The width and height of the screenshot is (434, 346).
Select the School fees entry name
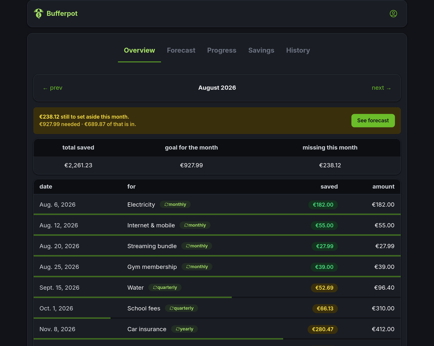(144, 309)
